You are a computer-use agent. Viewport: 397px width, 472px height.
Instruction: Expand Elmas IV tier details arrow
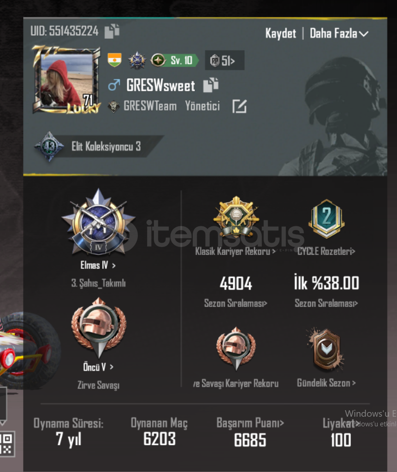(113, 265)
